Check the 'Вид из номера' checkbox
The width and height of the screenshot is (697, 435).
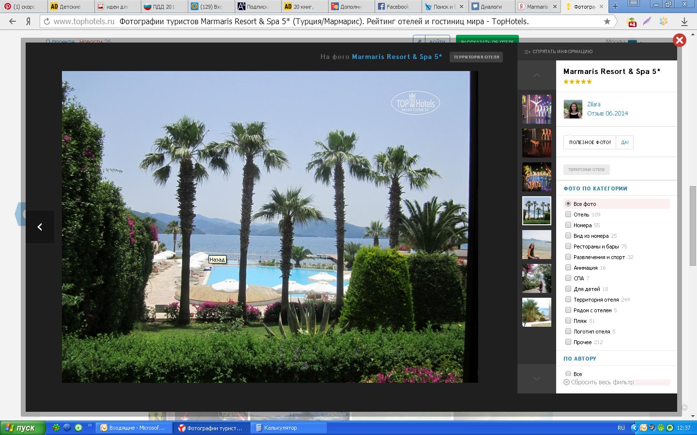(568, 235)
